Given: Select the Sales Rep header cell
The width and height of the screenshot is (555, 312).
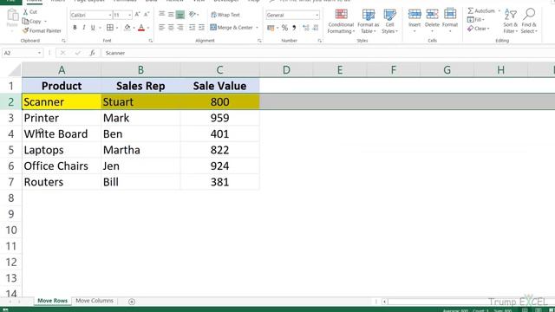Looking at the screenshot, I should click(140, 86).
